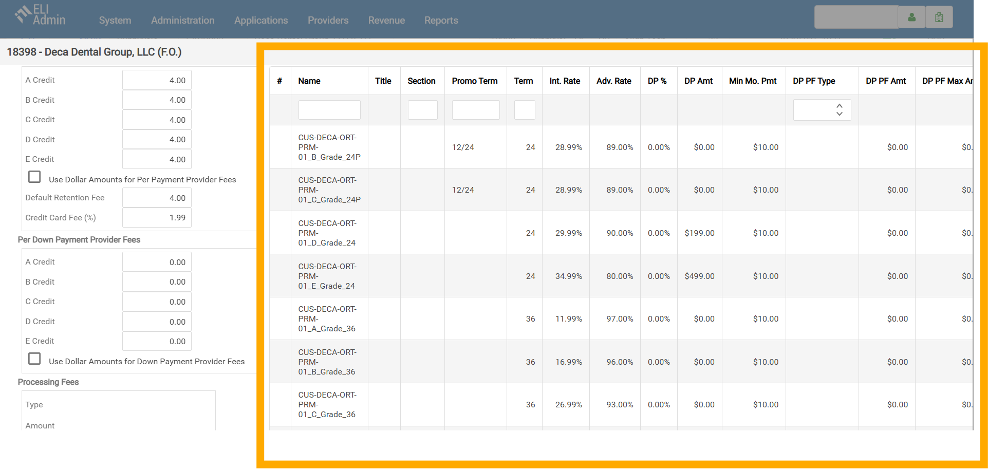Open the Providers menu
988x469 pixels.
click(328, 21)
